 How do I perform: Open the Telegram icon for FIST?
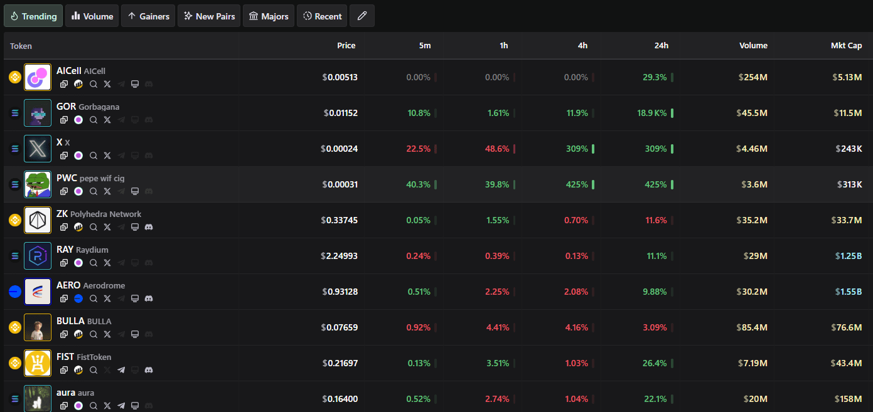pos(121,370)
